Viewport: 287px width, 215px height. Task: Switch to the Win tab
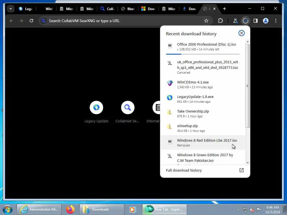tap(47, 9)
